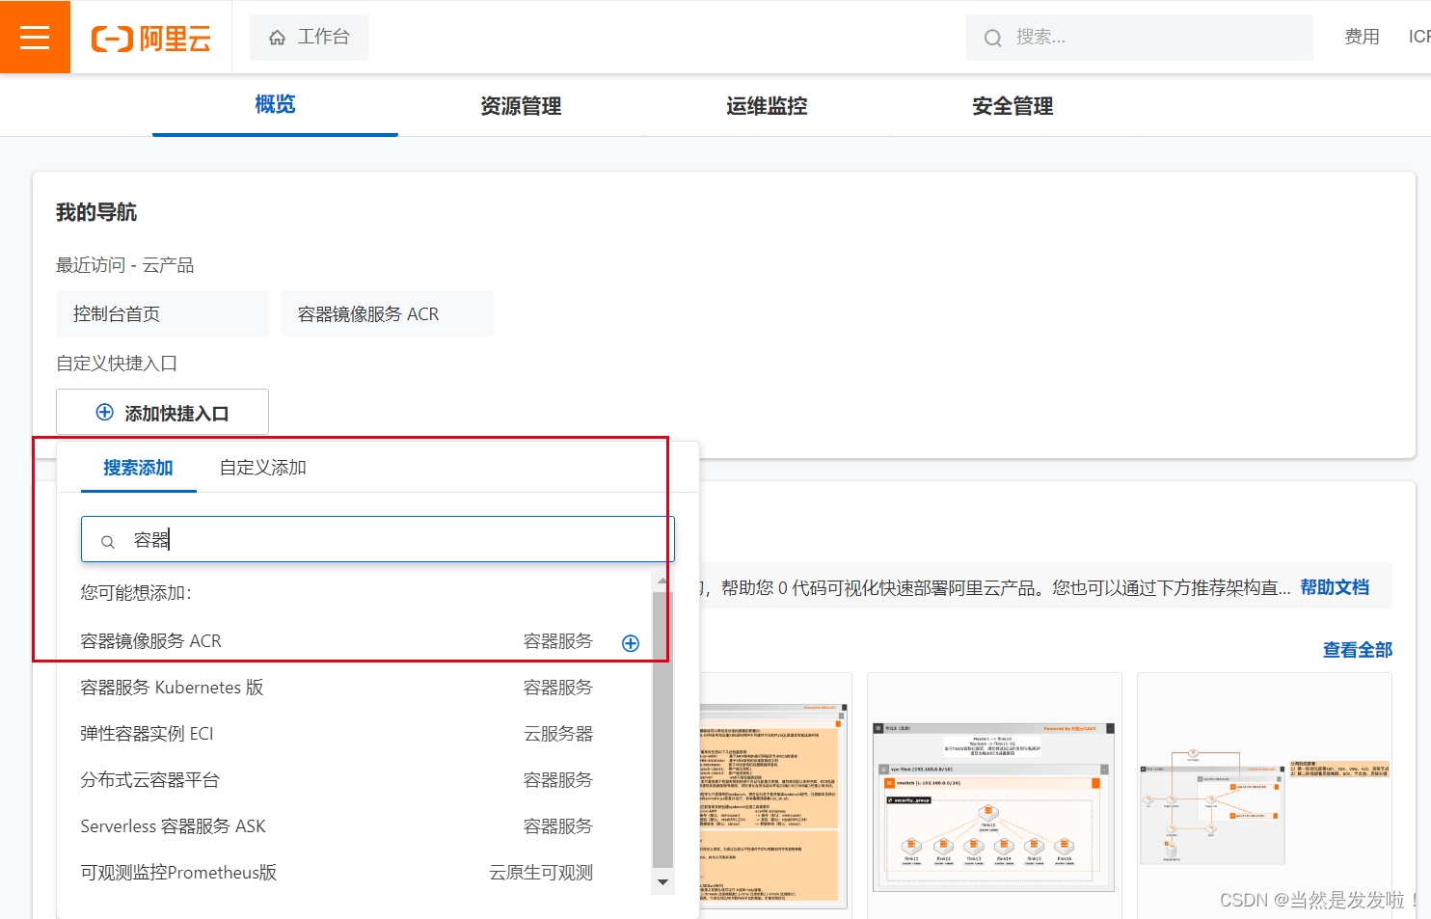
Task: Open the 费用 menu
Action: [1362, 37]
